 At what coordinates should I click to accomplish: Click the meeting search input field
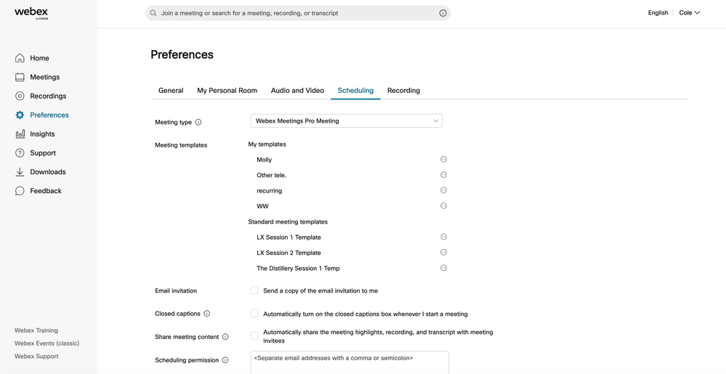298,13
